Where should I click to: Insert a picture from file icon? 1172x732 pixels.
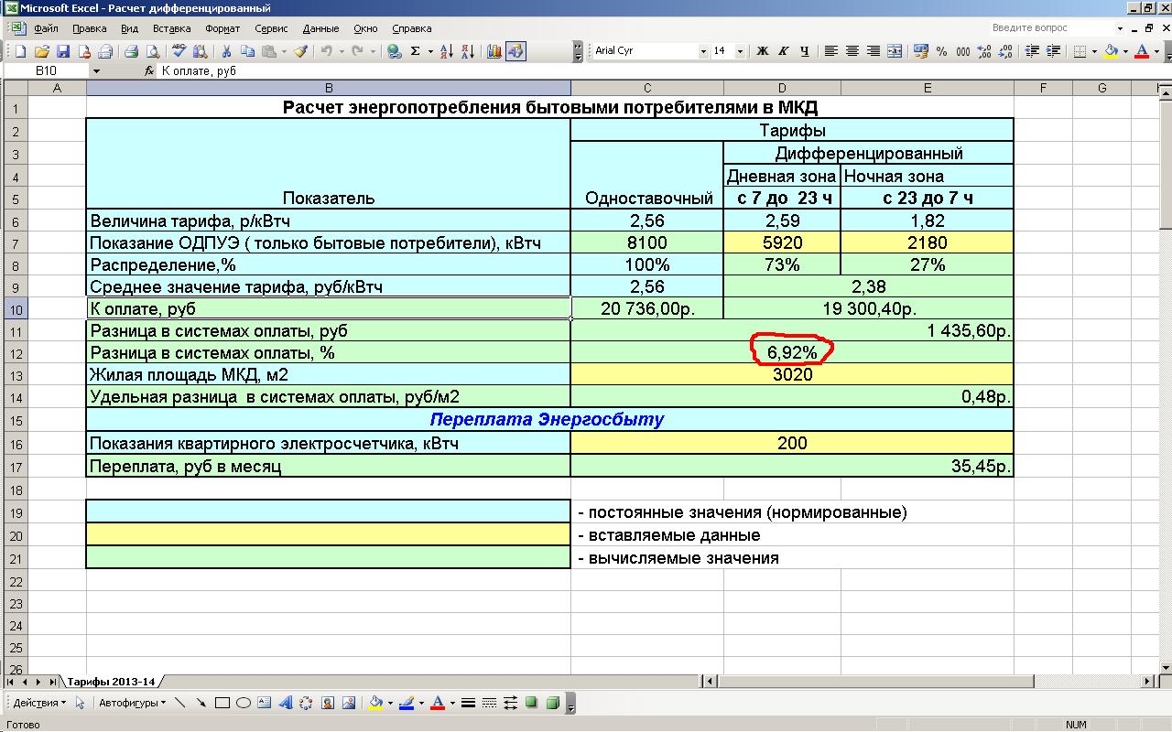(349, 703)
